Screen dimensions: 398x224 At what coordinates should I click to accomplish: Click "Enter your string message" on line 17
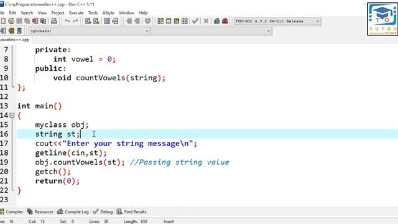[127, 144]
